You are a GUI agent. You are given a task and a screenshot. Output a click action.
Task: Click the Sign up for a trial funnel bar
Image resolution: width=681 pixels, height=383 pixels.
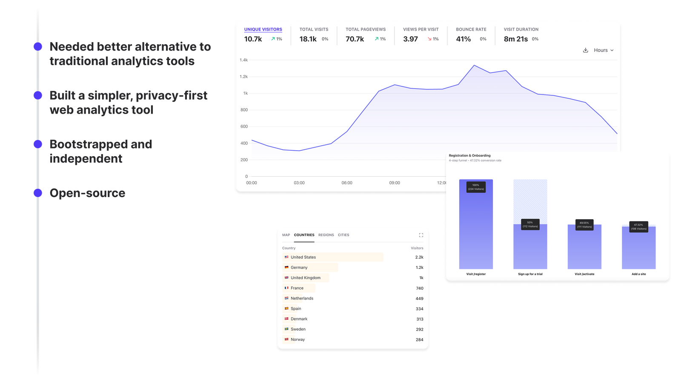[530, 247]
